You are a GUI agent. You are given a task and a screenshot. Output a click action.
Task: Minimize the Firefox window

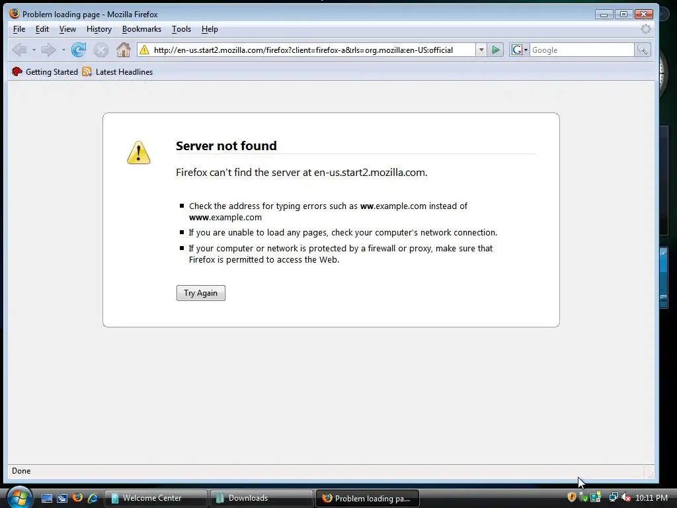604,15
